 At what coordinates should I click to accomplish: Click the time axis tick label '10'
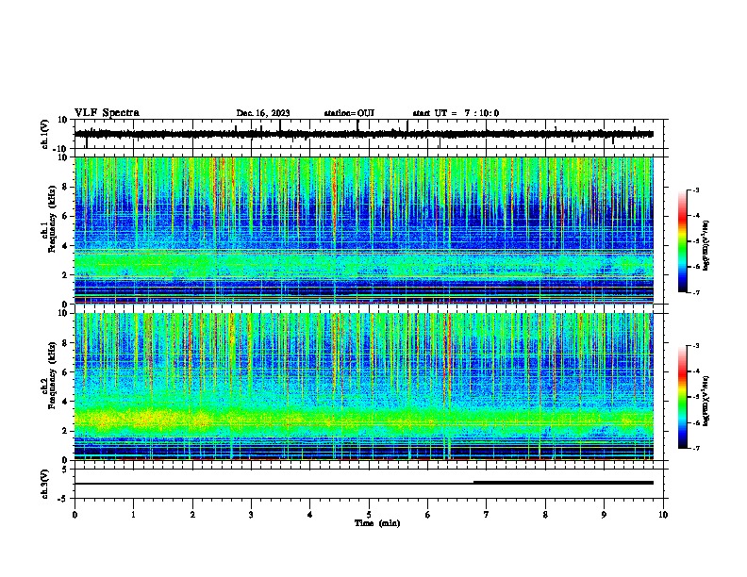(x=663, y=515)
